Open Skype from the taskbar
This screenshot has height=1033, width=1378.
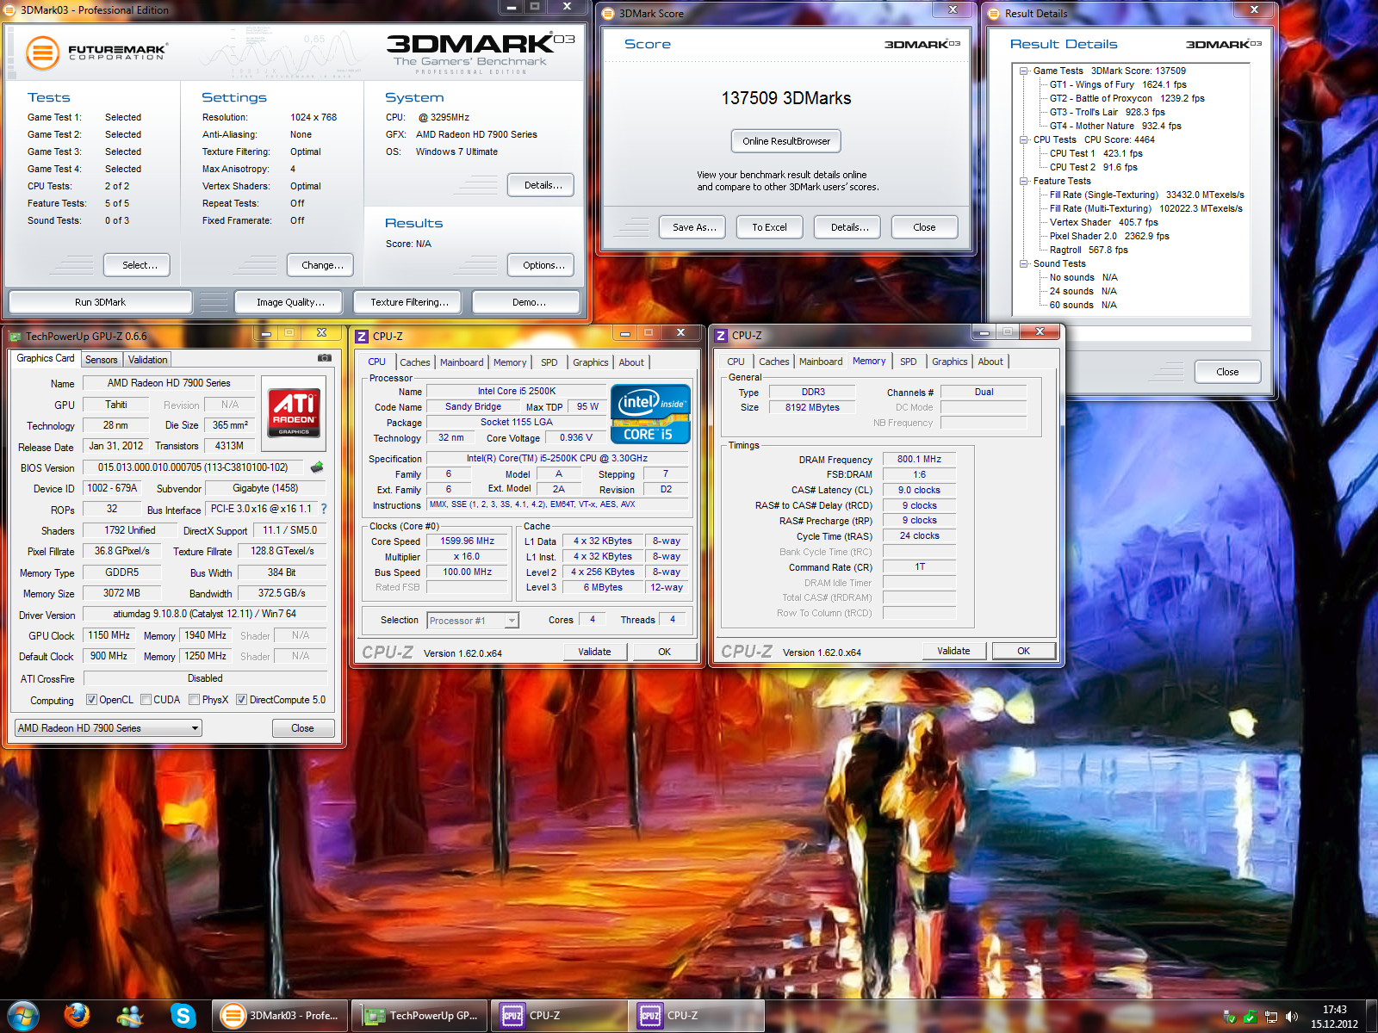point(183,1016)
